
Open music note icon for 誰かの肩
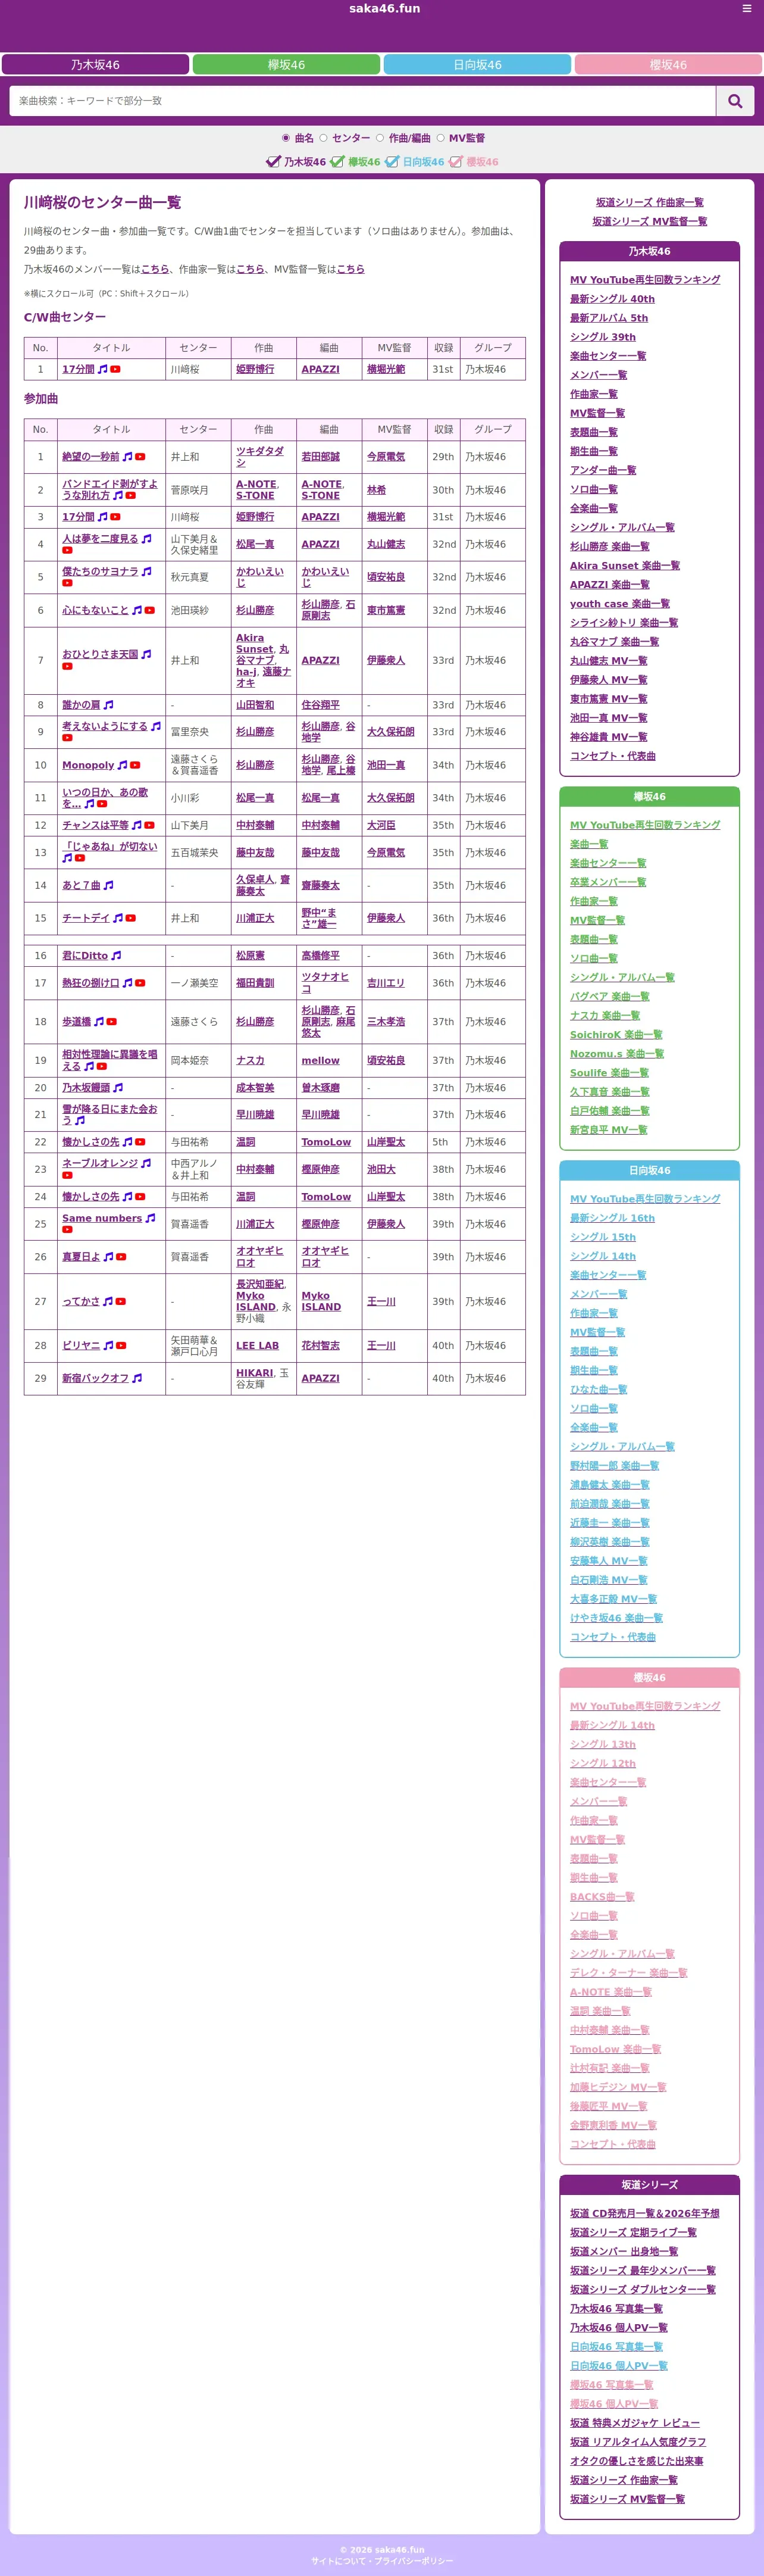(x=108, y=705)
